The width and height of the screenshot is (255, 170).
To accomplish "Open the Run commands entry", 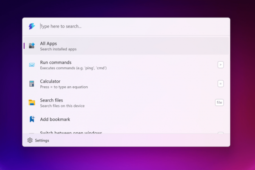I will [x=56, y=62].
